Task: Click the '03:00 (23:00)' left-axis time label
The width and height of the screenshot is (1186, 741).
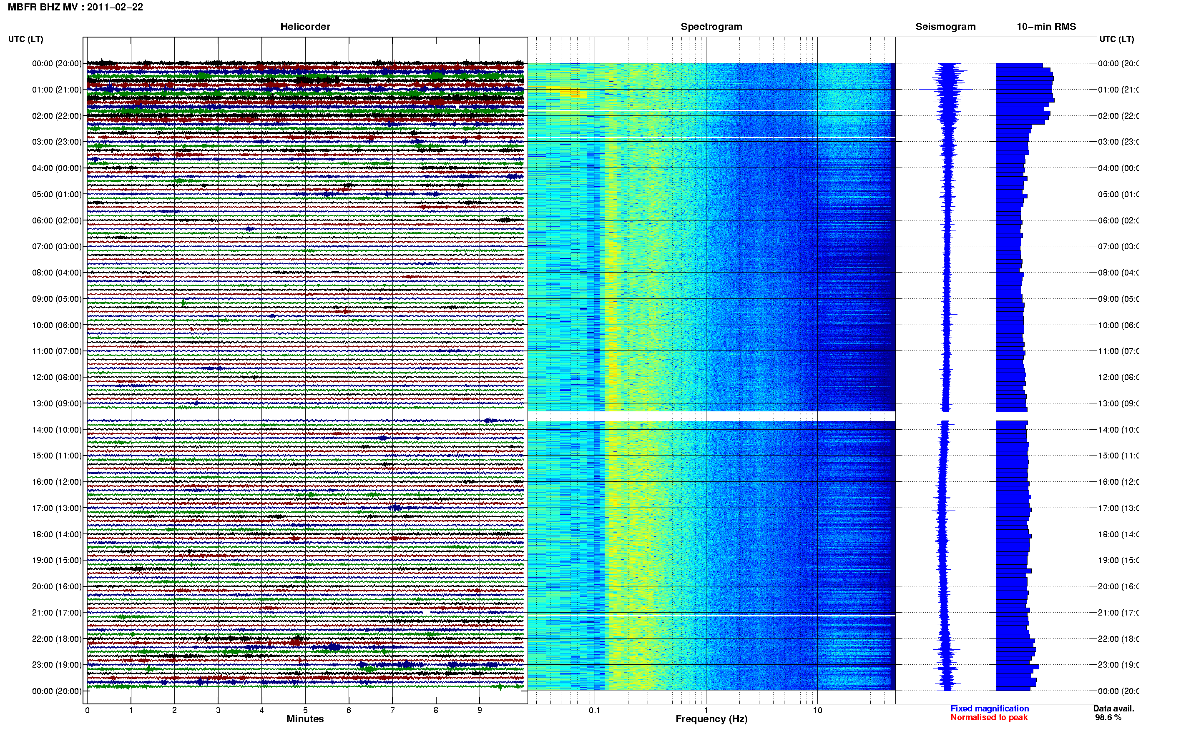Action: [x=57, y=142]
